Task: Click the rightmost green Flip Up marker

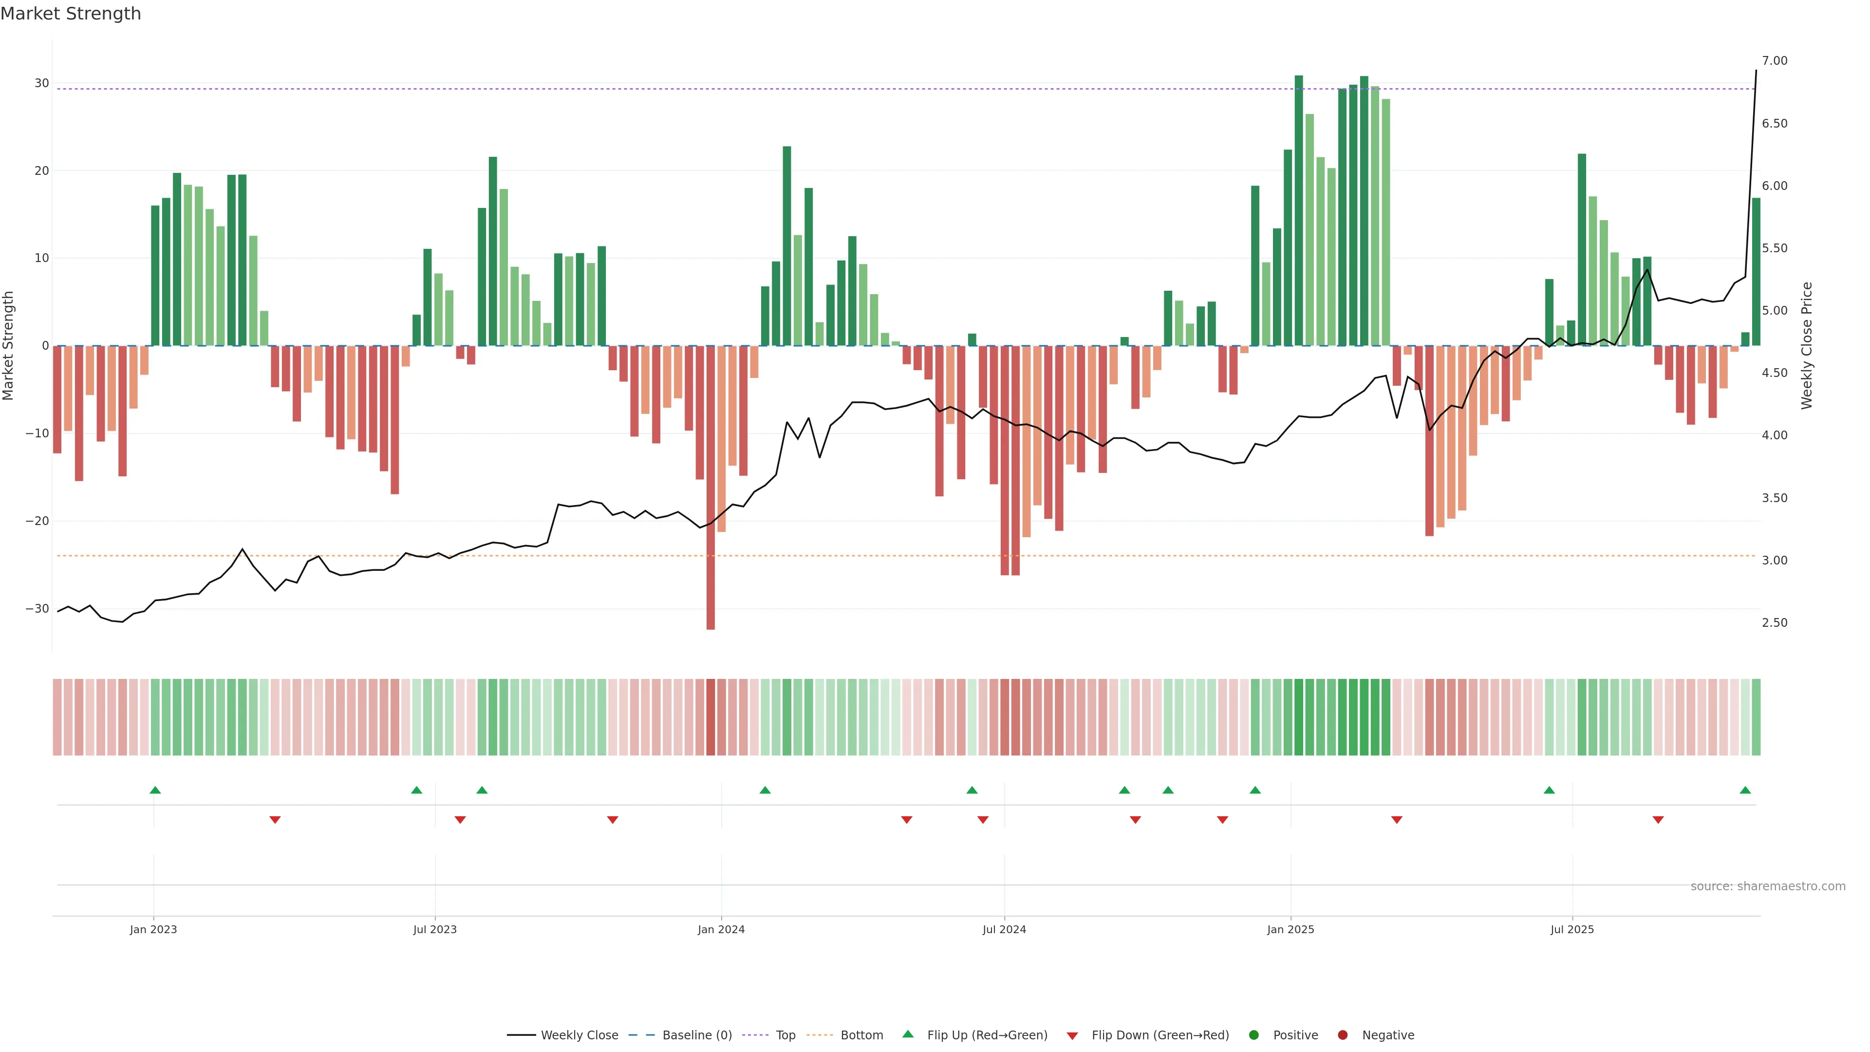Action: pos(1745,790)
